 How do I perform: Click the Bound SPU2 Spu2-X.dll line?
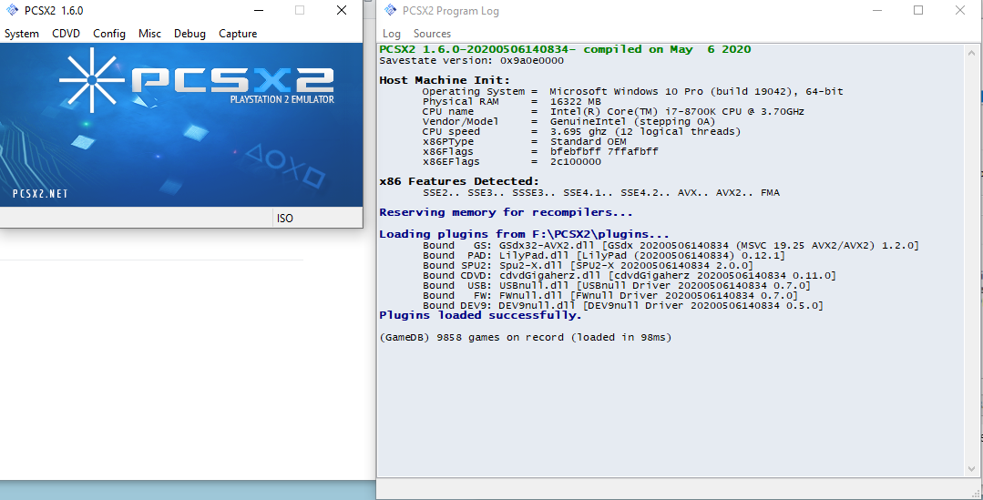[588, 266]
